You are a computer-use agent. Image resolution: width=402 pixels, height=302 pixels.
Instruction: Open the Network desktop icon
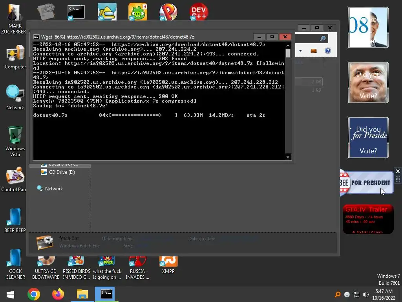pos(15,98)
